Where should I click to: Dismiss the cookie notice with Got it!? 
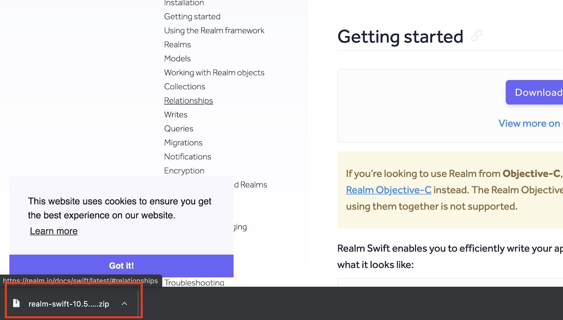click(121, 266)
